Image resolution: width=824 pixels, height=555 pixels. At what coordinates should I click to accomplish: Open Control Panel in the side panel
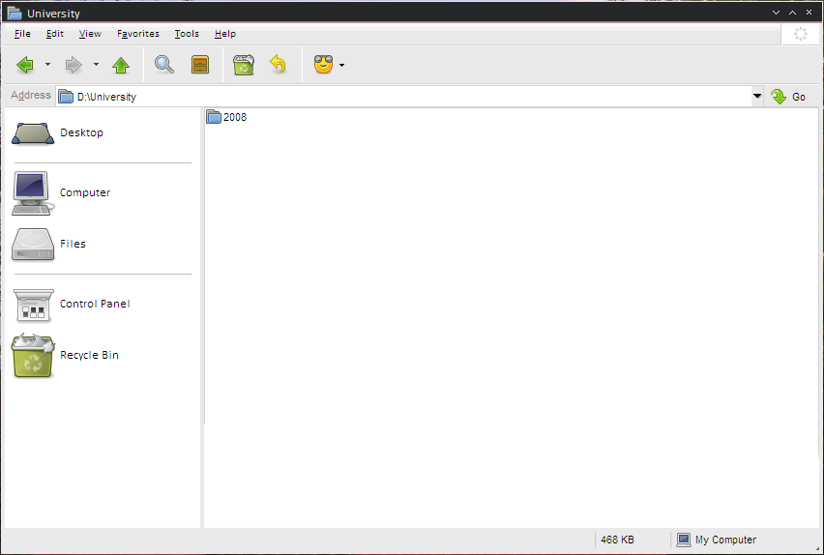[71, 305]
